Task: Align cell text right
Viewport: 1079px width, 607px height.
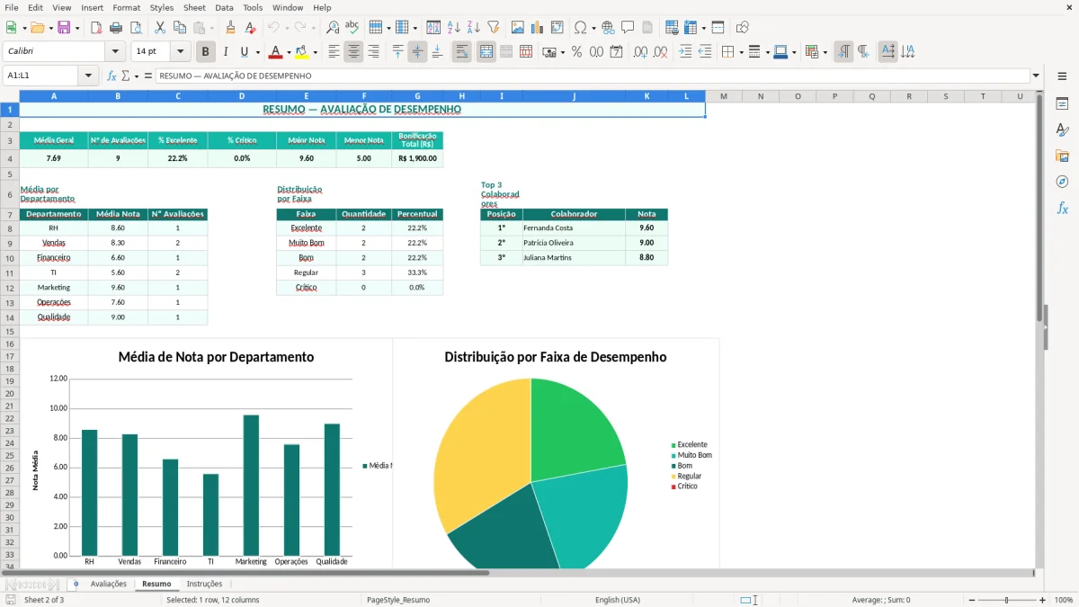Action: (x=373, y=52)
